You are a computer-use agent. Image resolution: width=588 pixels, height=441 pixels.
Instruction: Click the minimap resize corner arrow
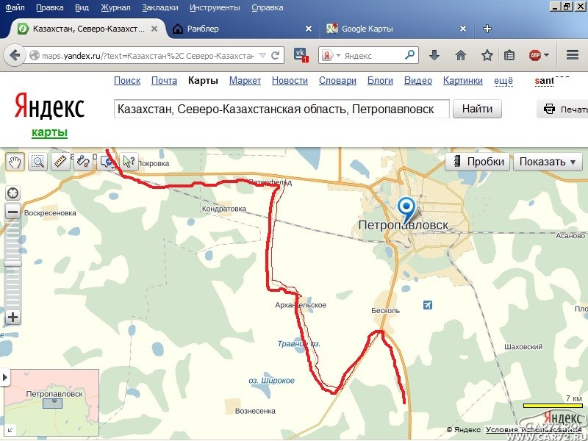[10, 430]
